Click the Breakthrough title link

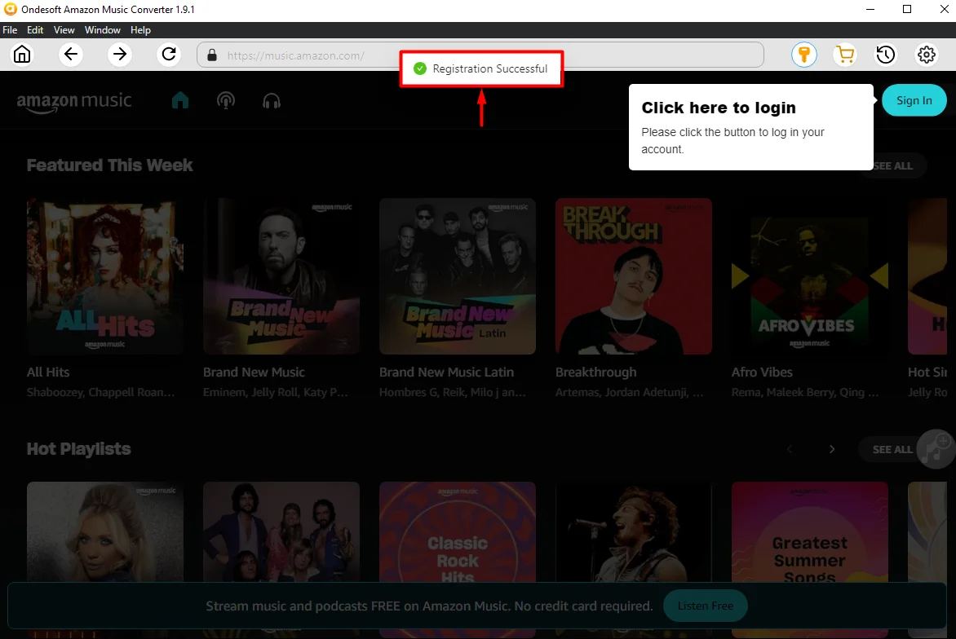pos(595,372)
